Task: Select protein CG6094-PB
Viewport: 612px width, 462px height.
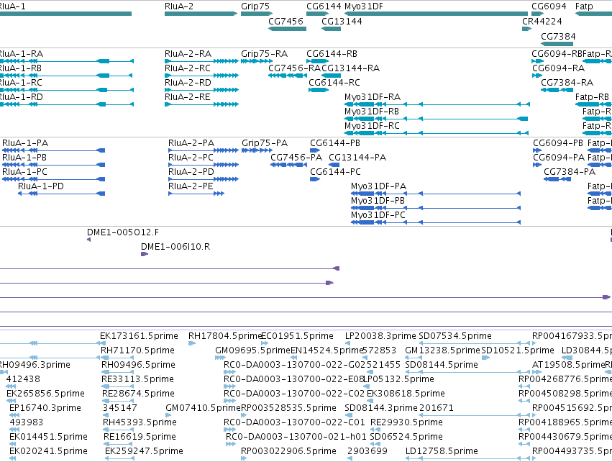Action: tap(558, 143)
